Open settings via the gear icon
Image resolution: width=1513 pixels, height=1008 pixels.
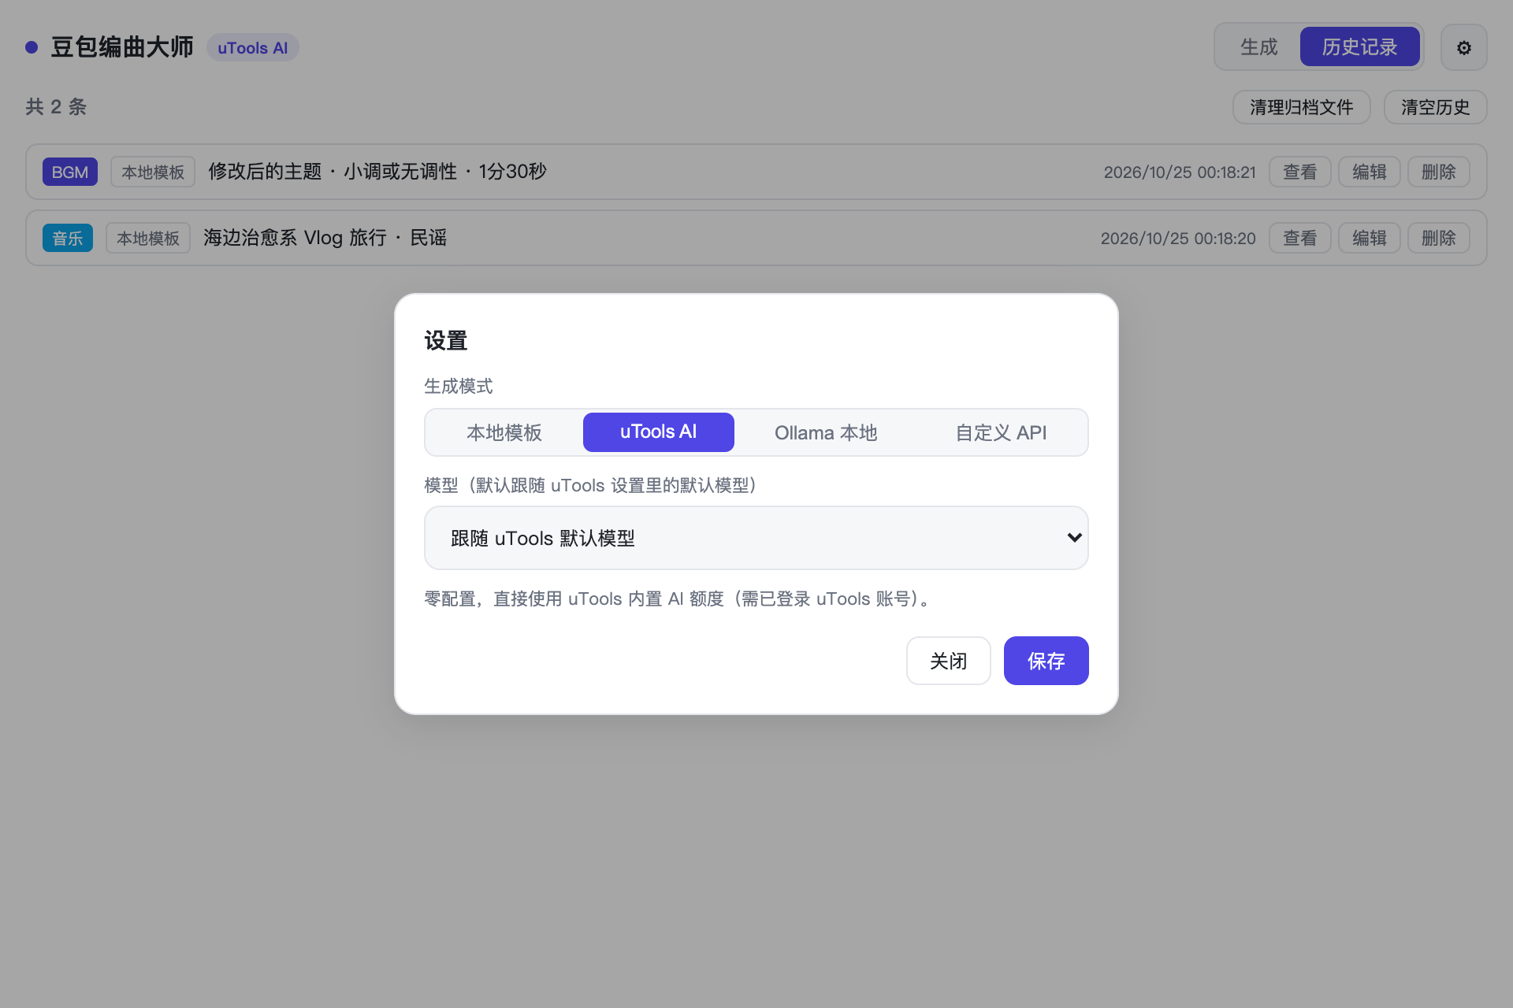coord(1463,47)
